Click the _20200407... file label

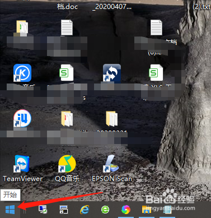(x=112, y=7)
